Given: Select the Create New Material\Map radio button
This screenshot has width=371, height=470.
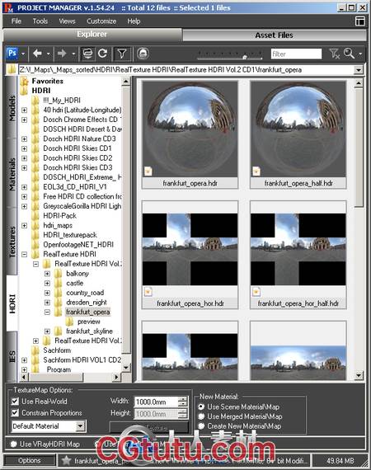Looking at the screenshot, I should (201, 426).
